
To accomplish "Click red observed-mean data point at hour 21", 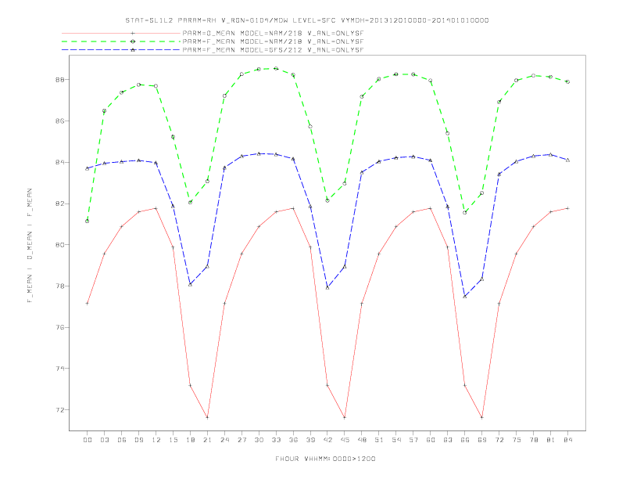I will [207, 417].
